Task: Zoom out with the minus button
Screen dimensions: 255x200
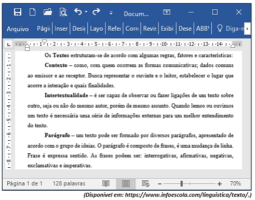Action: pyautogui.click(x=160, y=184)
